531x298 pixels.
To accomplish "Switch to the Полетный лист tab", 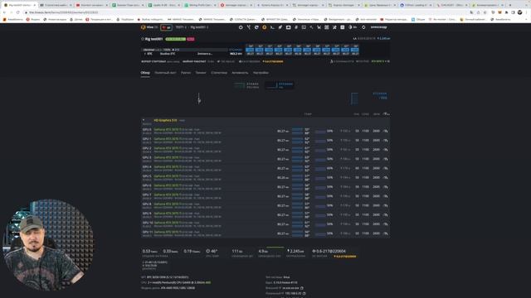I will [165, 73].
